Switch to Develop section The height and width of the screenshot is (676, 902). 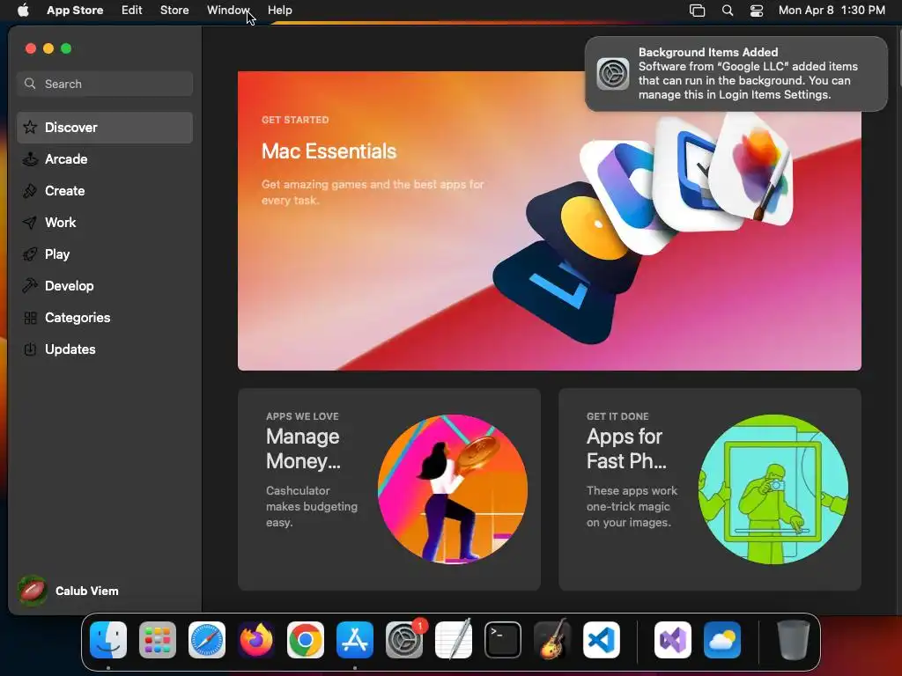click(105, 286)
